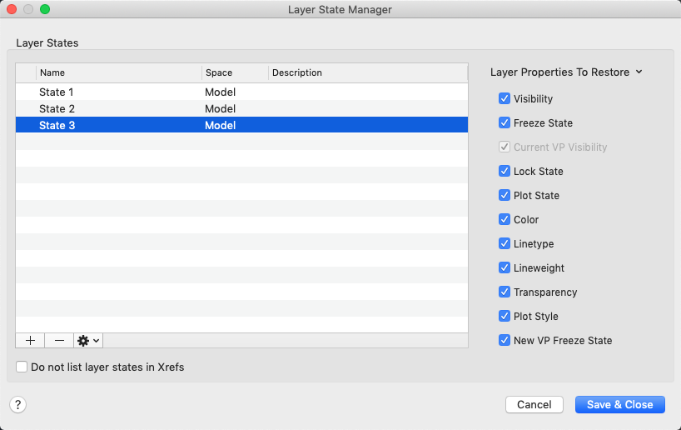Open the gear actions menu
Image resolution: width=681 pixels, height=430 pixels.
pos(88,340)
